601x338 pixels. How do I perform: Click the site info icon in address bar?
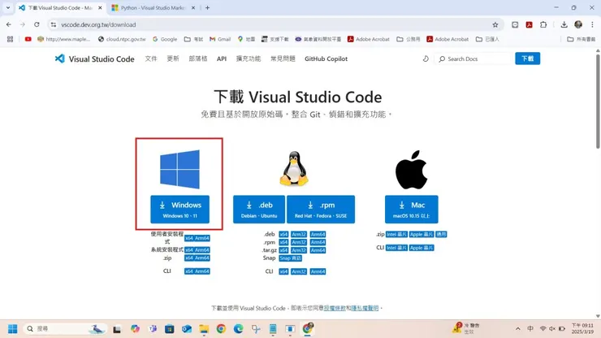pos(54,24)
